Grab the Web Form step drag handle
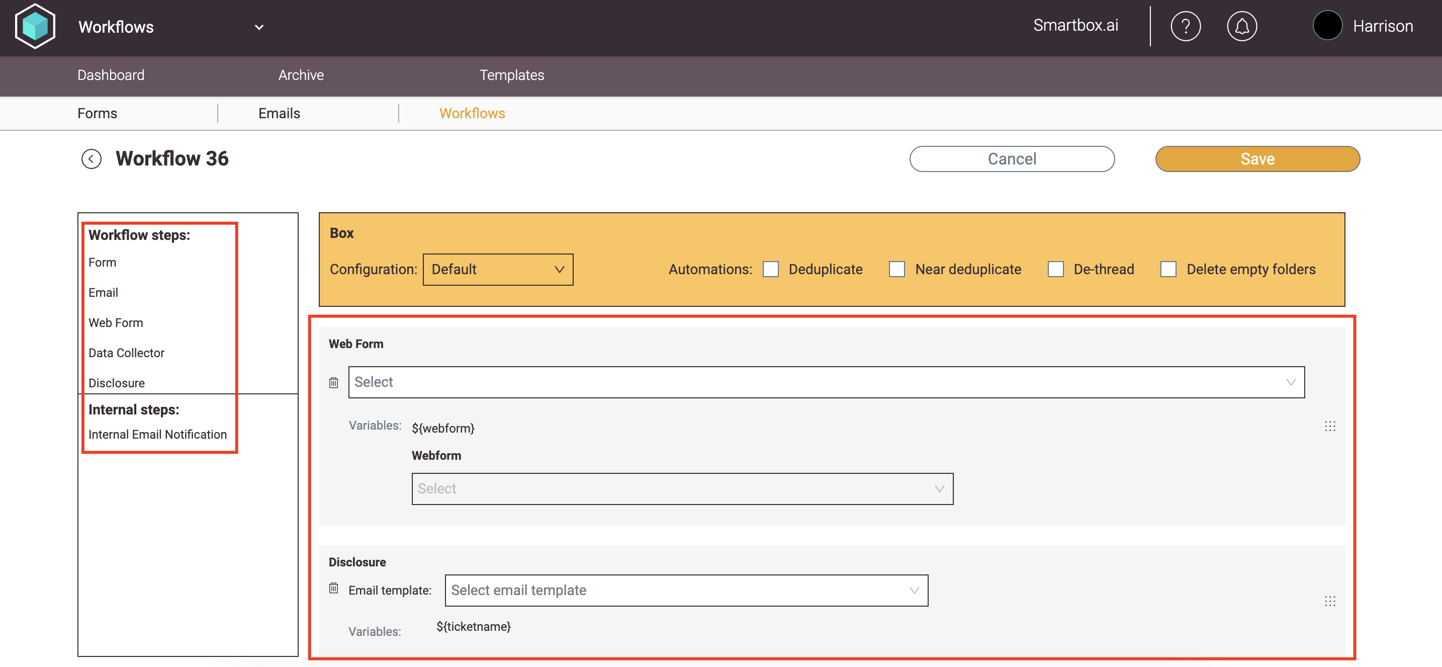The height and width of the screenshot is (667, 1442). (1330, 427)
